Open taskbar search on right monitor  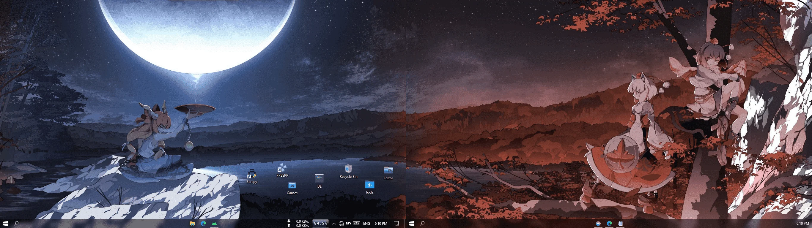click(422, 223)
